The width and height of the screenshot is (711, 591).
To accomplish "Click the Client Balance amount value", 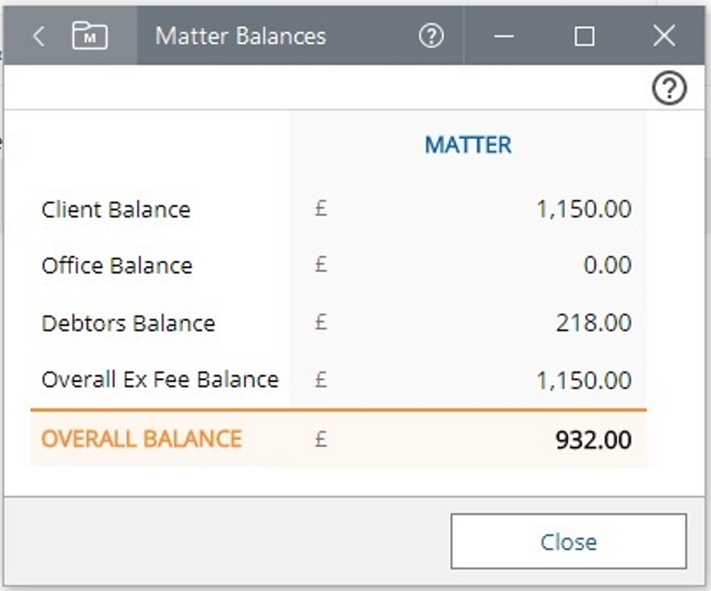I will coord(584,209).
